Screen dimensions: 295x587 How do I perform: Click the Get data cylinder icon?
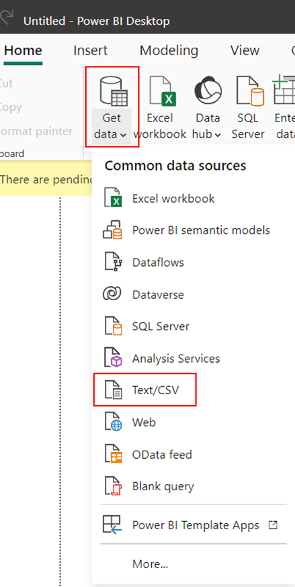click(114, 91)
